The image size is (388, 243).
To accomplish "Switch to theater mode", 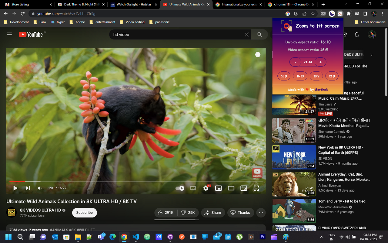I will 231,188.
